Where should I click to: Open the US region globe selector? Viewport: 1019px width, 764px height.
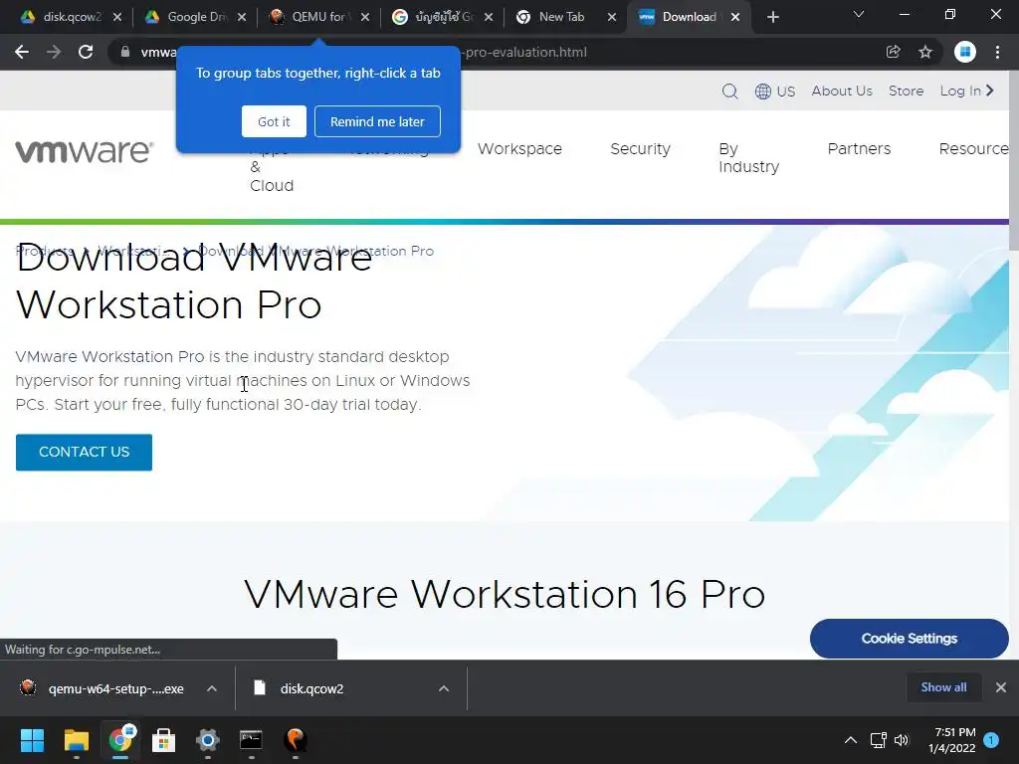(x=774, y=91)
